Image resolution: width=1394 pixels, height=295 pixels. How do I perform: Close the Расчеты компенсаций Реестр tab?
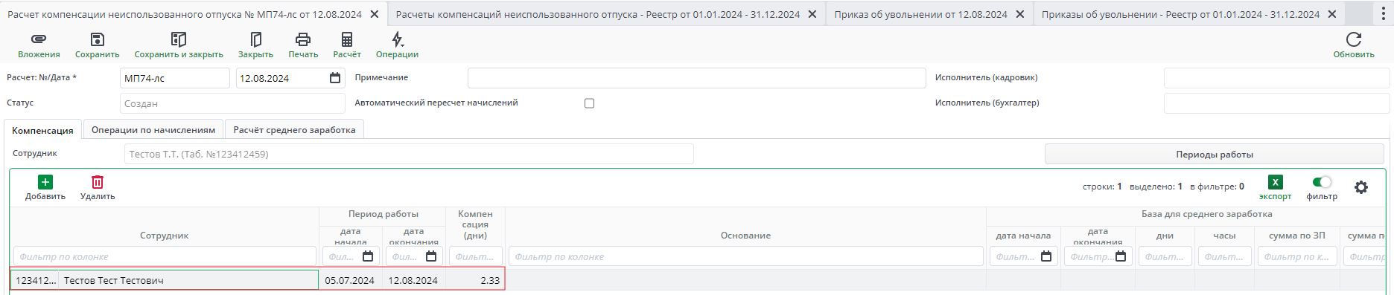coord(812,14)
